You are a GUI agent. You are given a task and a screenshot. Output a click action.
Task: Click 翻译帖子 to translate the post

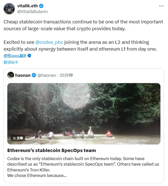tap(11, 62)
